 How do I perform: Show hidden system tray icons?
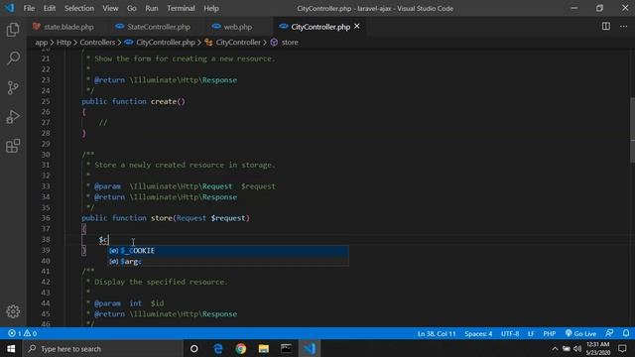pyautogui.click(x=555, y=348)
